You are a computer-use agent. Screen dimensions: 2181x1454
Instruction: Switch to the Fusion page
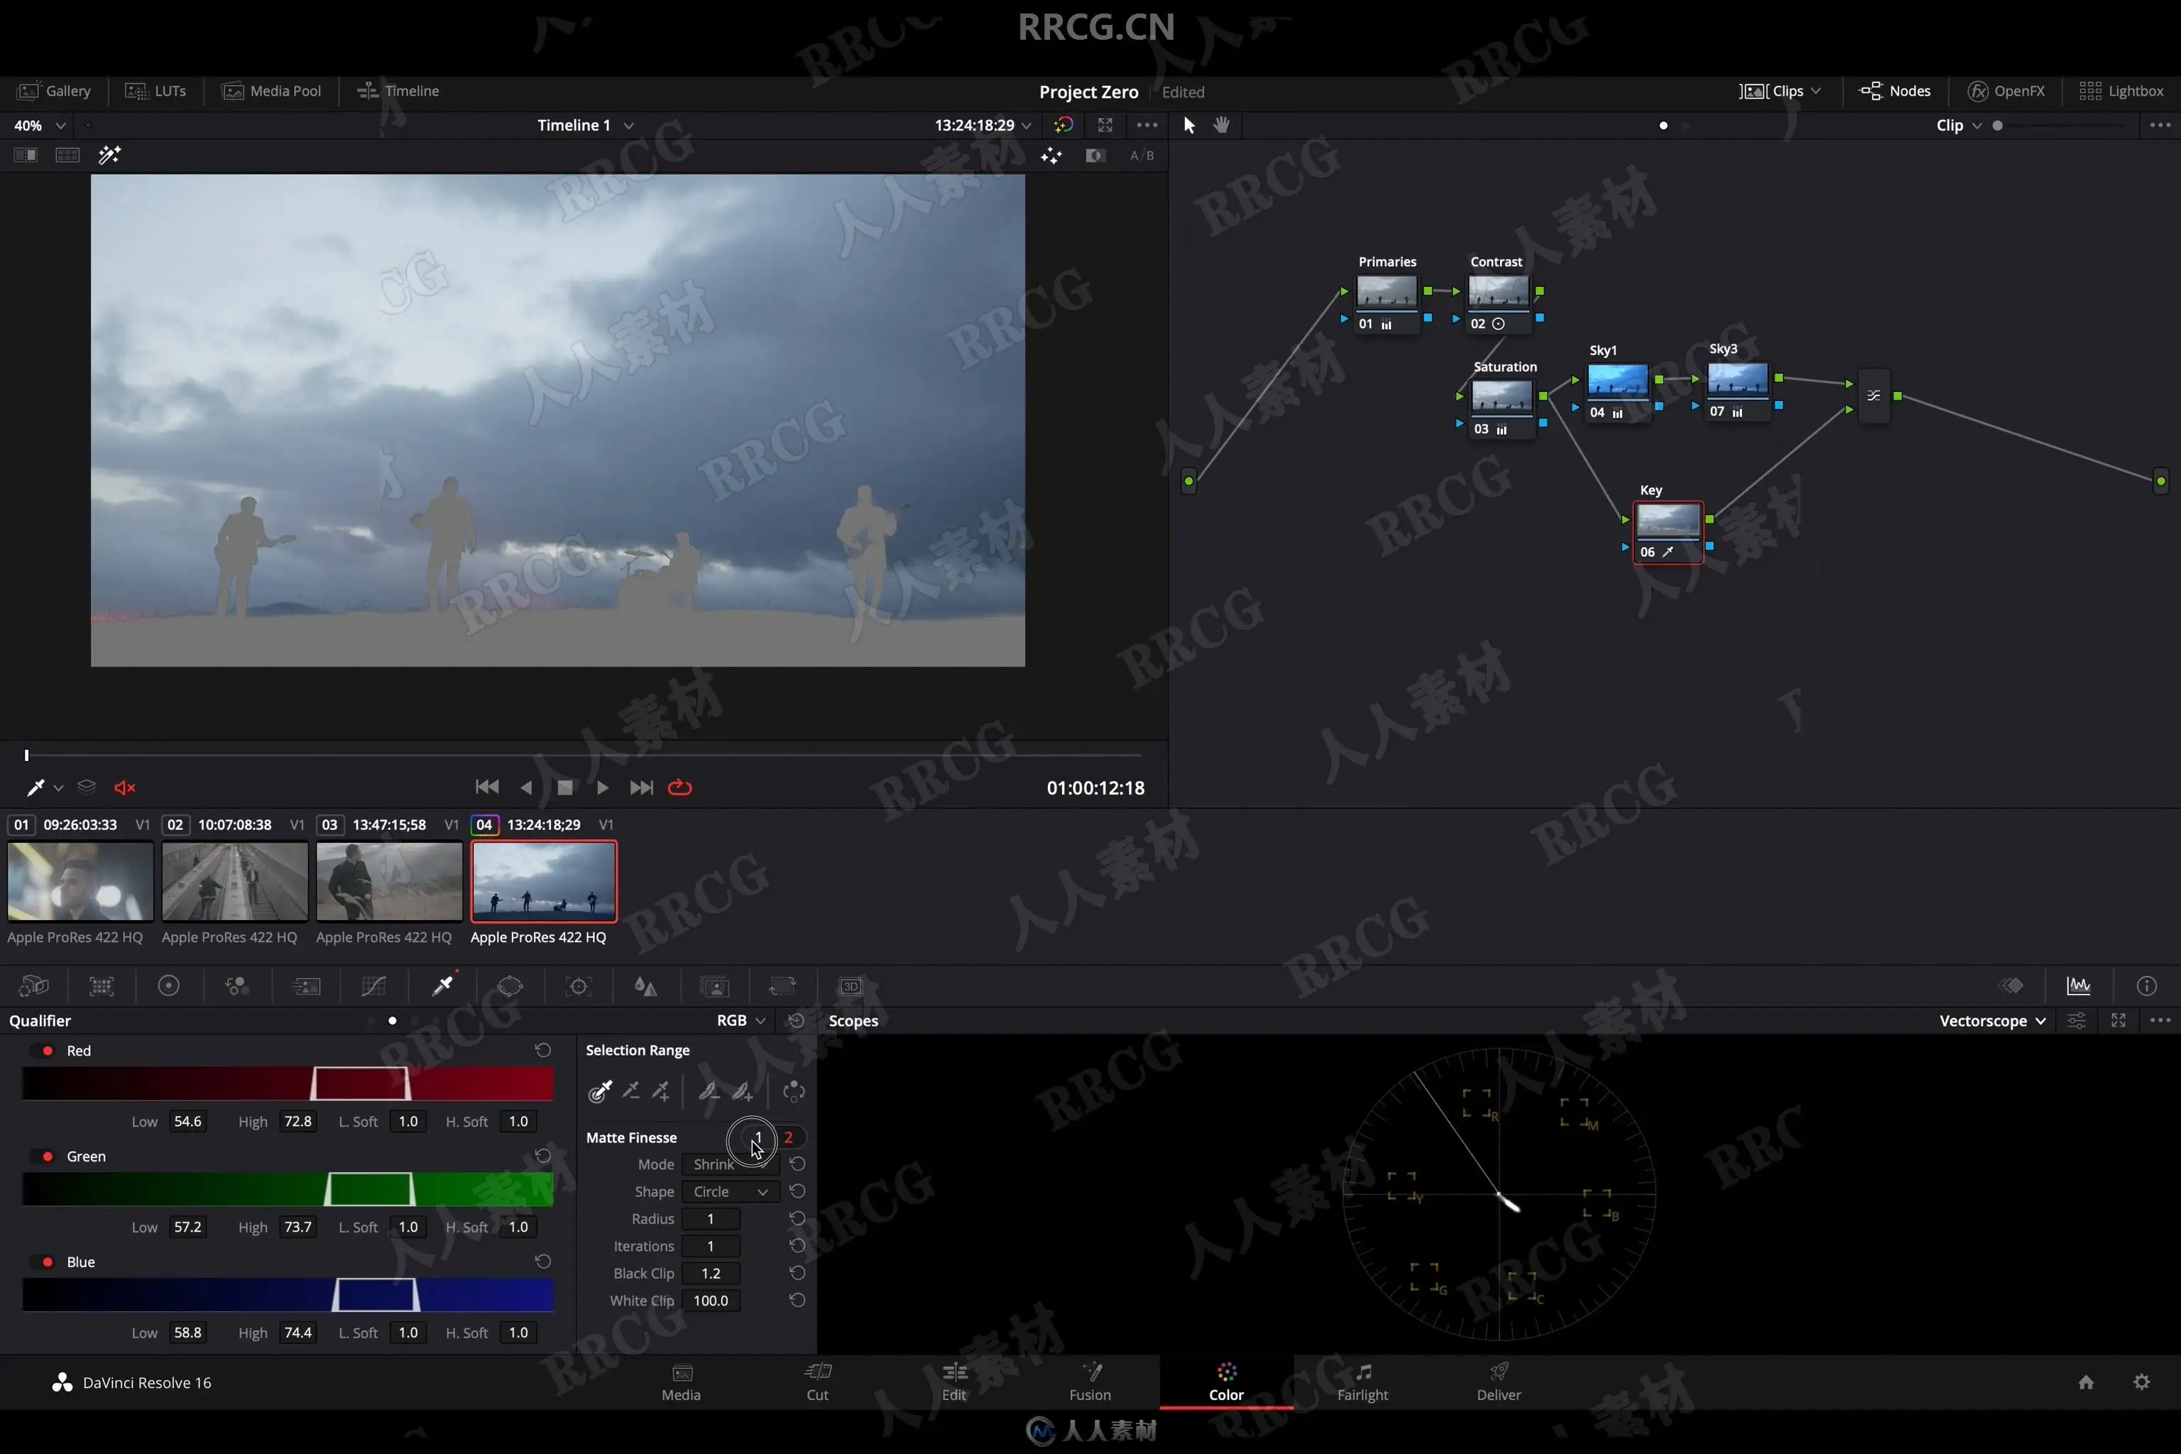point(1090,1381)
